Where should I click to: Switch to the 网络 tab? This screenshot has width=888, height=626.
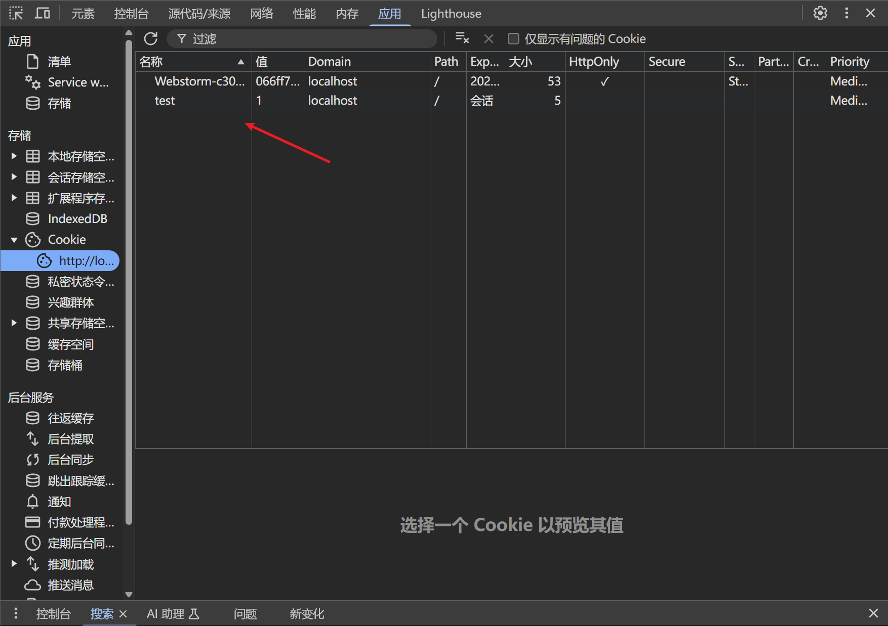261,14
